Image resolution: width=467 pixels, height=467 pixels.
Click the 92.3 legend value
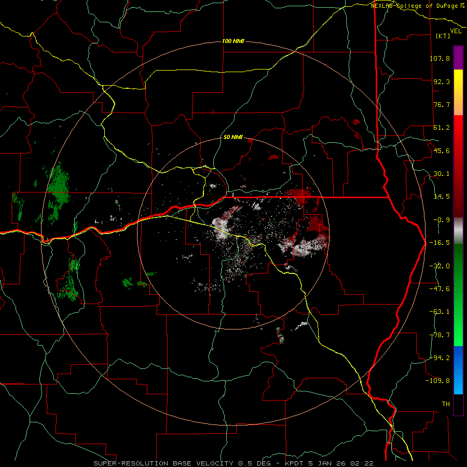(442, 81)
